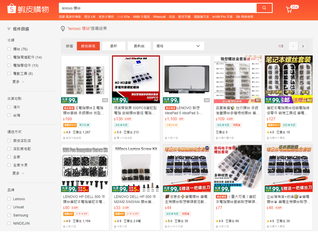Click suggested search 小米 67w
Image resolution: width=318 pixels, height=232 pixels.
(x=123, y=17)
